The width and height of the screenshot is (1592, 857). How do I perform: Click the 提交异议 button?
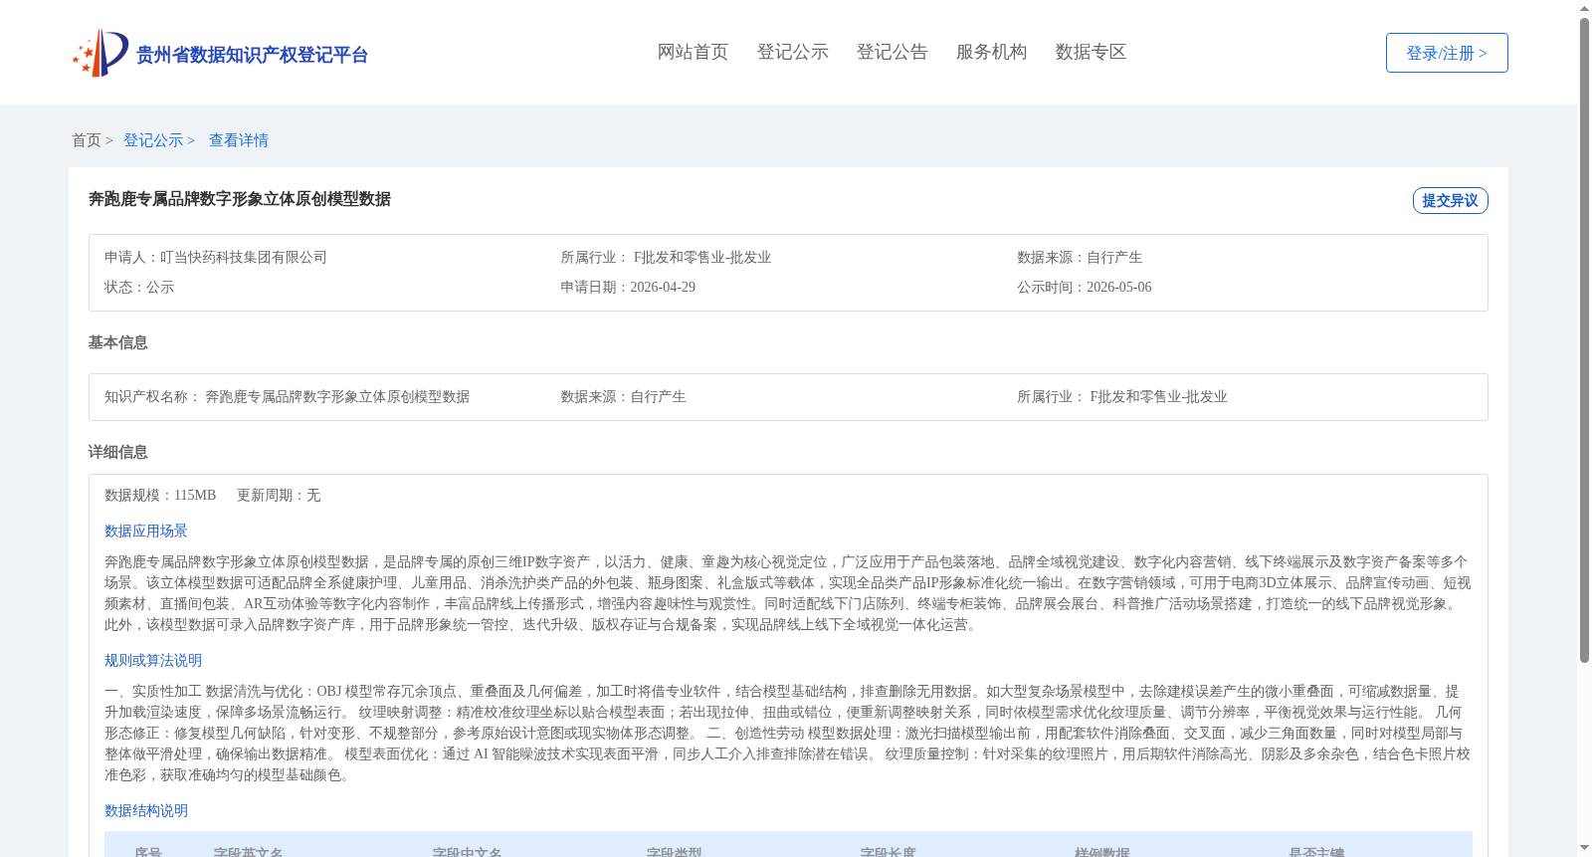[1450, 200]
